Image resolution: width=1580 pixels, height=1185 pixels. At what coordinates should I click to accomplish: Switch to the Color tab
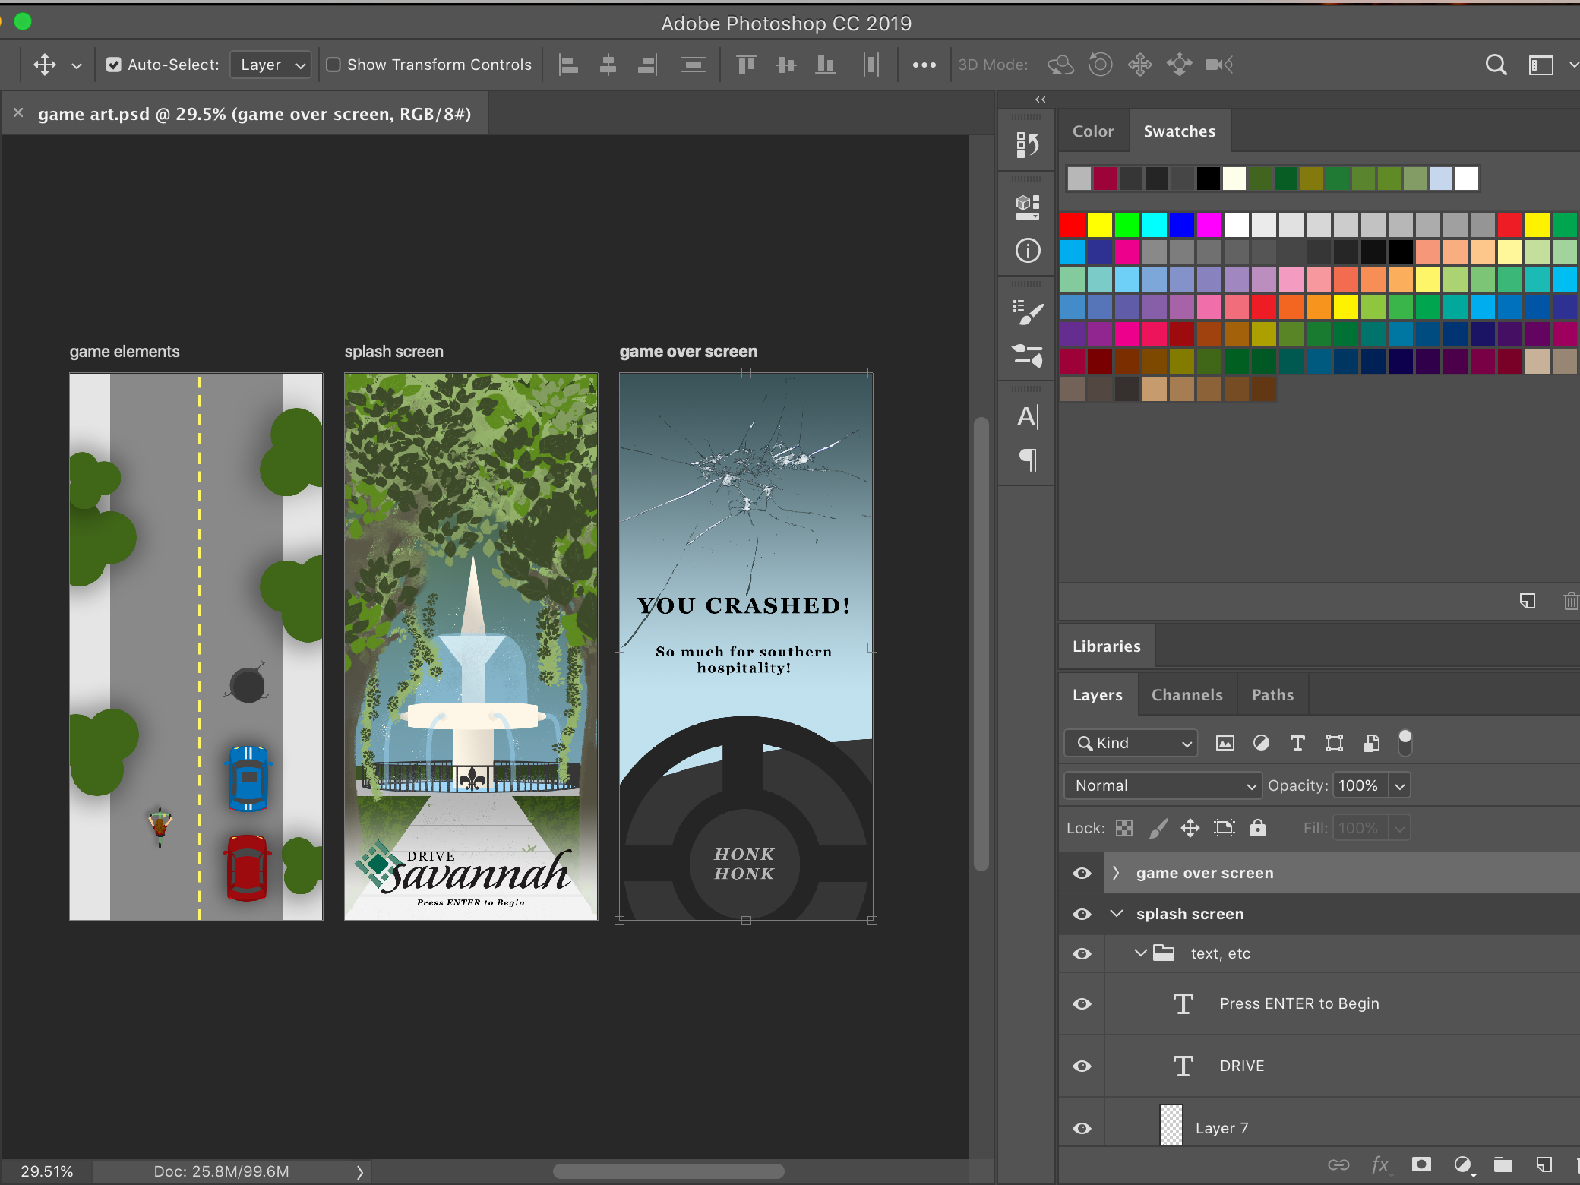(1093, 131)
